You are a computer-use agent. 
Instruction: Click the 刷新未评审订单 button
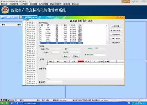[116, 30]
